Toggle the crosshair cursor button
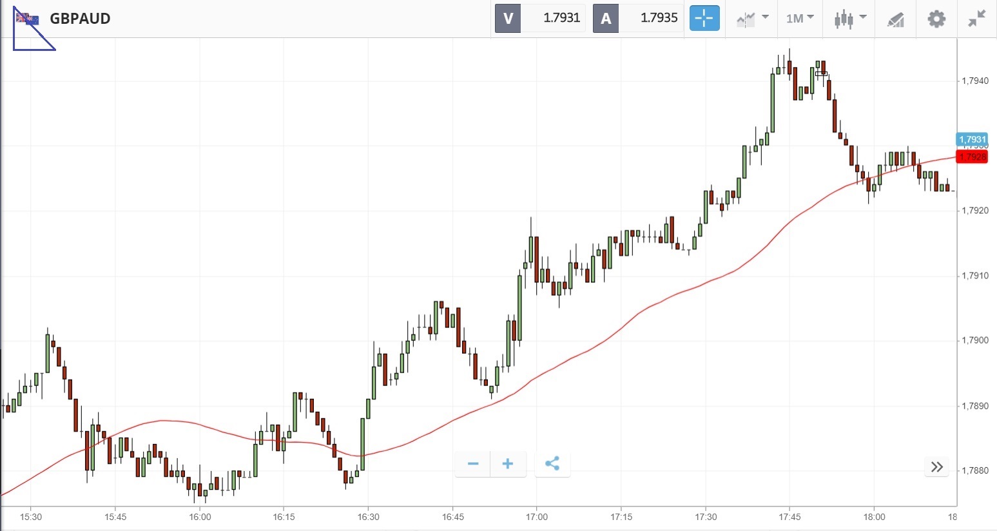The height and width of the screenshot is (531, 997). tap(704, 18)
